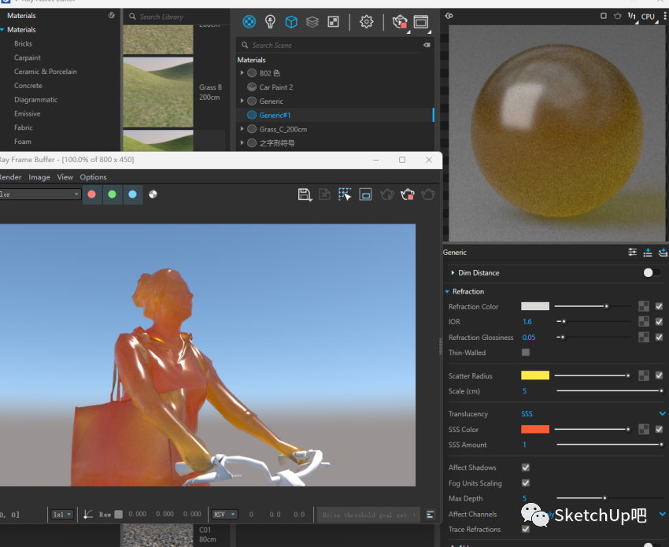Open the Translucency SSS dropdown
The width and height of the screenshot is (669, 547).
coord(593,413)
